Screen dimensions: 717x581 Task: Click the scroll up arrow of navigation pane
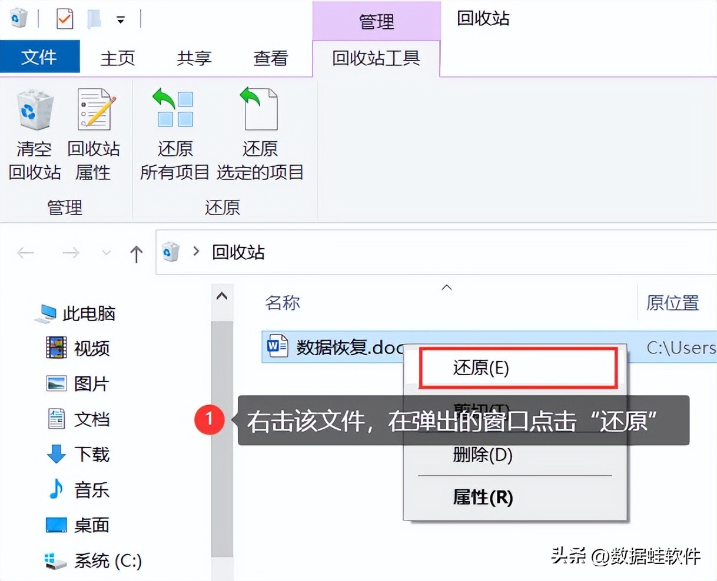click(x=222, y=296)
